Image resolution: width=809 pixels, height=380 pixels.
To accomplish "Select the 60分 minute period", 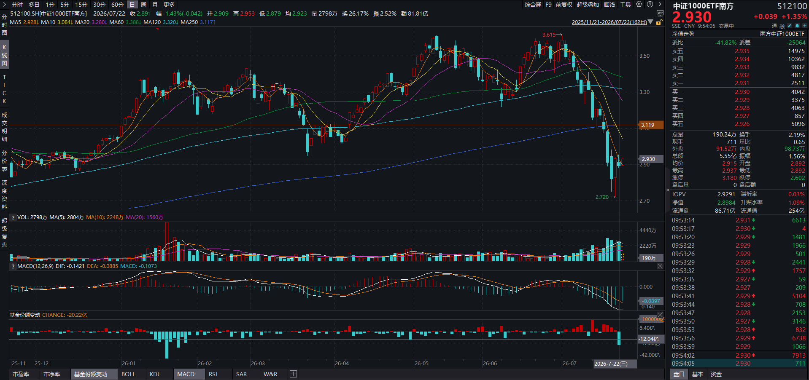I will click(x=117, y=5).
